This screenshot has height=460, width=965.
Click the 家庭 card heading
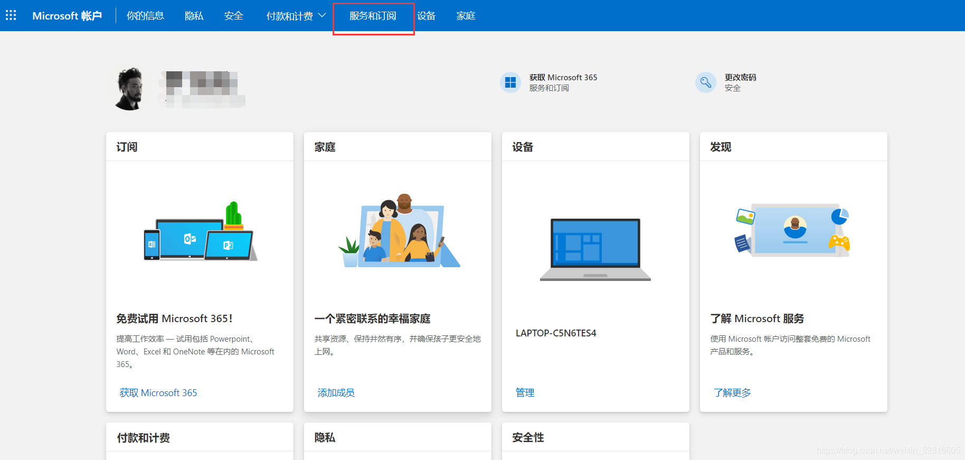[325, 147]
